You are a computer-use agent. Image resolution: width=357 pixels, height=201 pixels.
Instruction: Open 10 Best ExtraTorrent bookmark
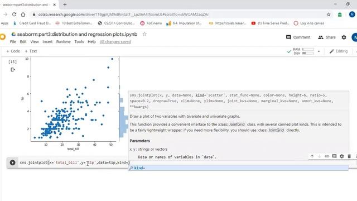74,23
